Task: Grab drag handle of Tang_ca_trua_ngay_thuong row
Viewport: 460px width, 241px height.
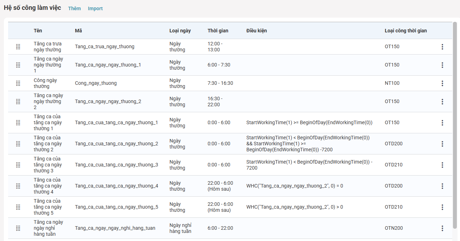Action: point(18,47)
